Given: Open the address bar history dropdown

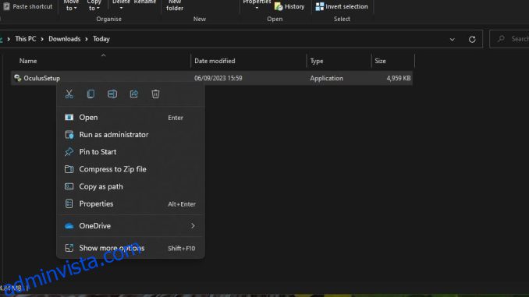Looking at the screenshot, I should [x=452, y=40].
